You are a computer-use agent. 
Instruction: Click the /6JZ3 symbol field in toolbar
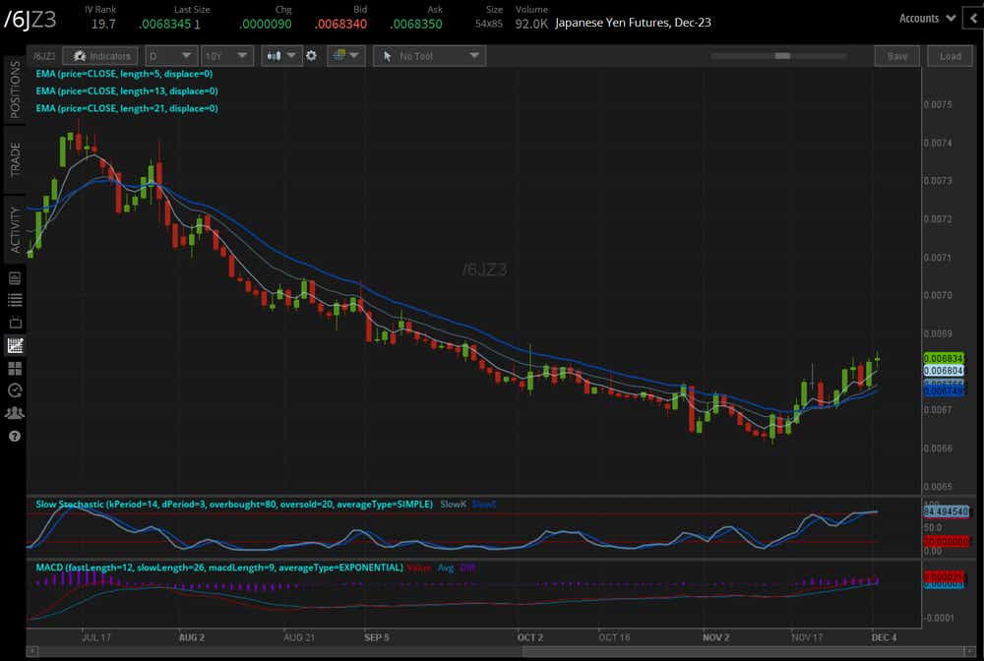pyautogui.click(x=43, y=56)
